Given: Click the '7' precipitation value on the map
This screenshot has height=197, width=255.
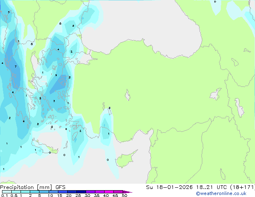Looking at the screenshot, I should click(16, 66).
